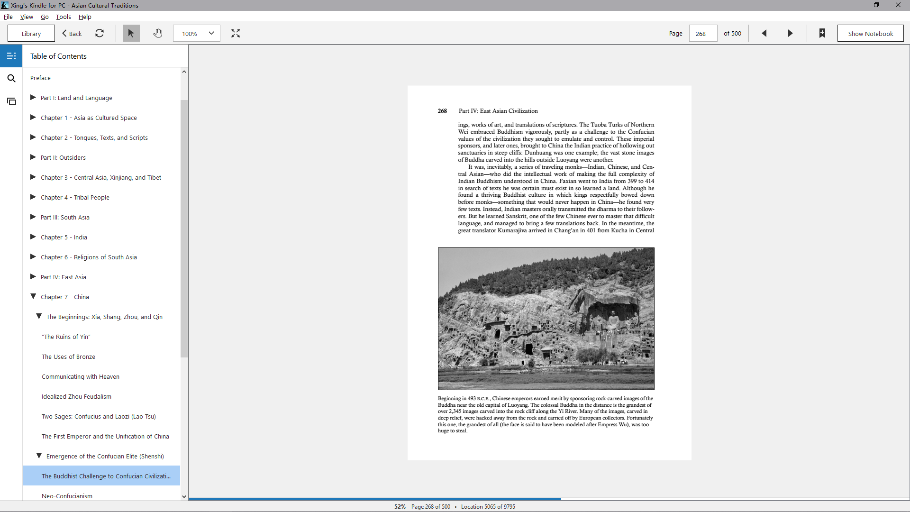Go to Neo-Confucianism section
Viewport: 910px width, 512px height.
pos(67,496)
